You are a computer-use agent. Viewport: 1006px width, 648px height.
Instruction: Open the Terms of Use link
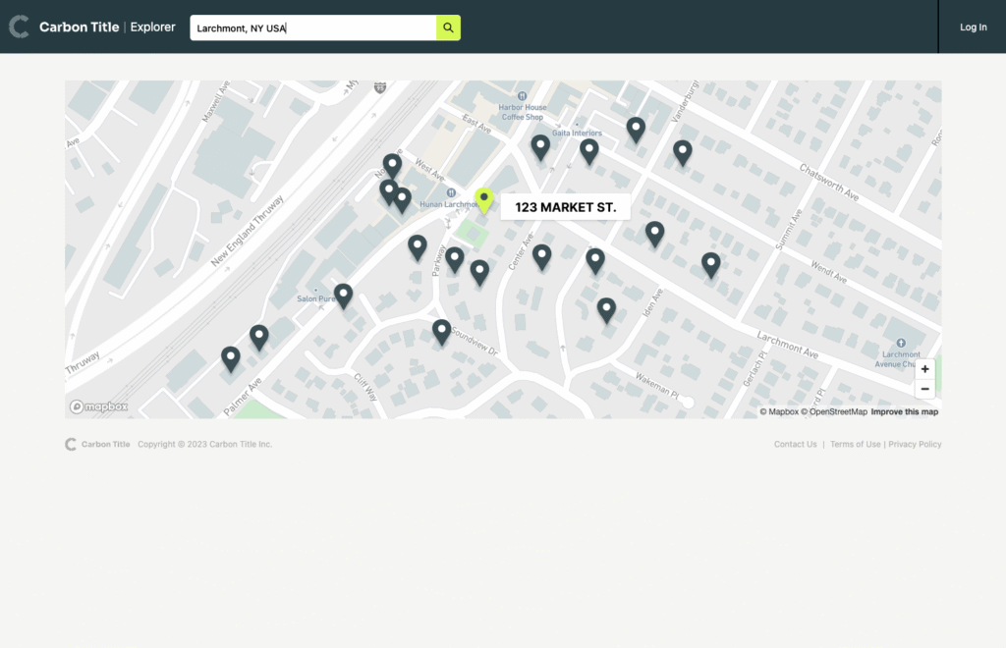pyautogui.click(x=855, y=445)
